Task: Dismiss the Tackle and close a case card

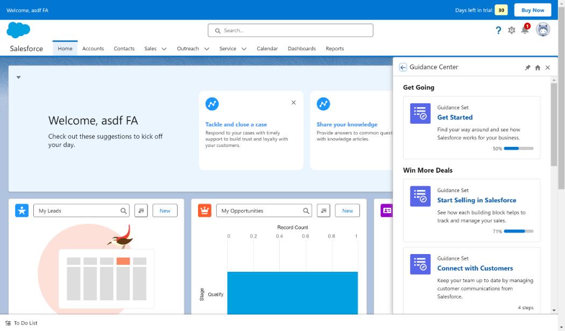Action: pos(293,103)
